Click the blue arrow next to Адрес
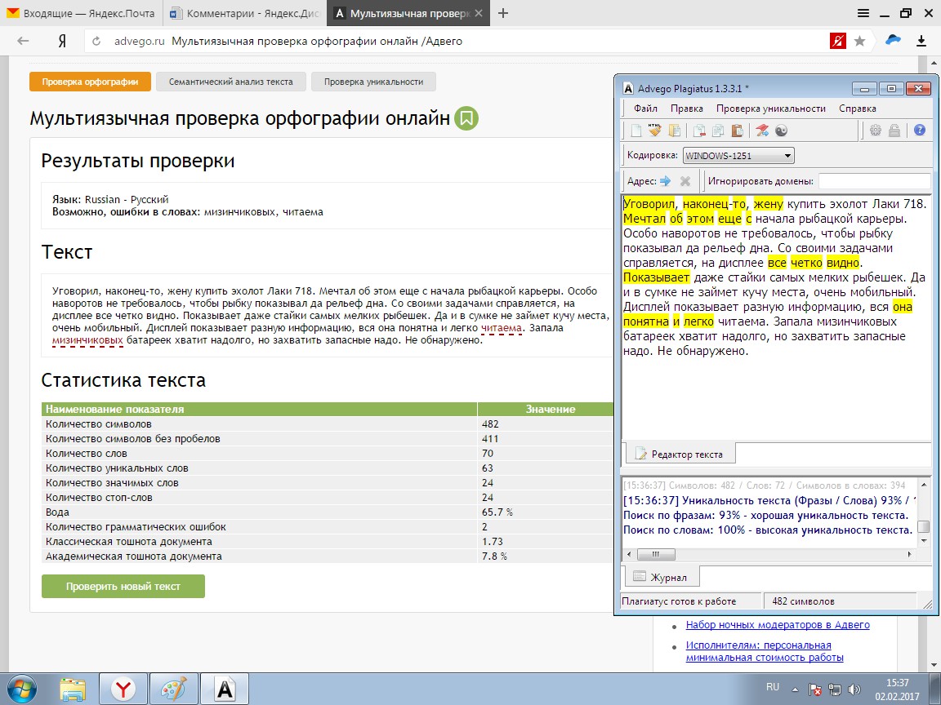Viewport: 941px width, 705px height. [x=666, y=181]
